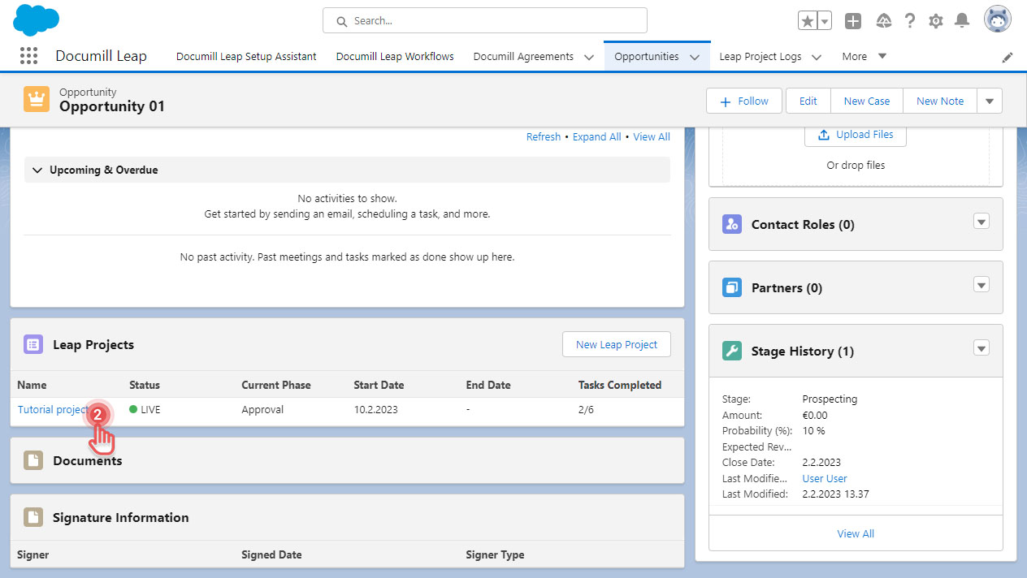The image size is (1027, 578).
Task: Switch to the Documill Leap Workflows tab
Action: (x=394, y=56)
